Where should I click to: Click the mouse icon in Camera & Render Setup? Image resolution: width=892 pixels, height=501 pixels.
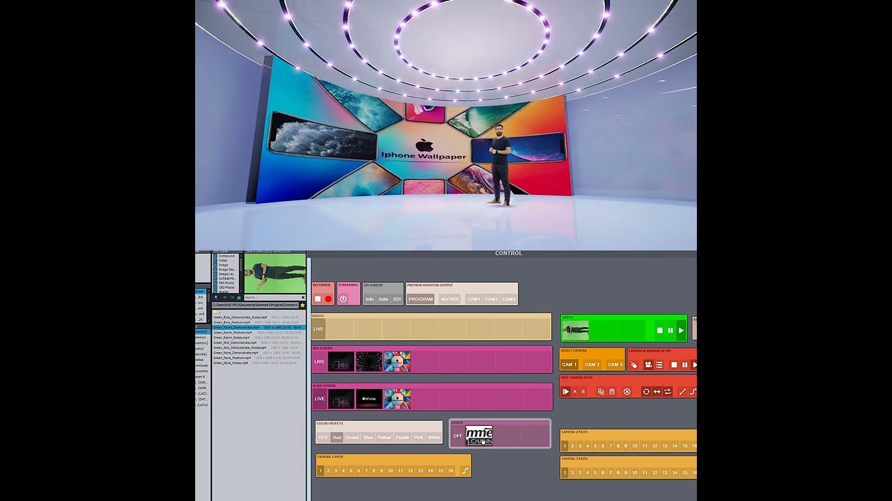(x=634, y=365)
